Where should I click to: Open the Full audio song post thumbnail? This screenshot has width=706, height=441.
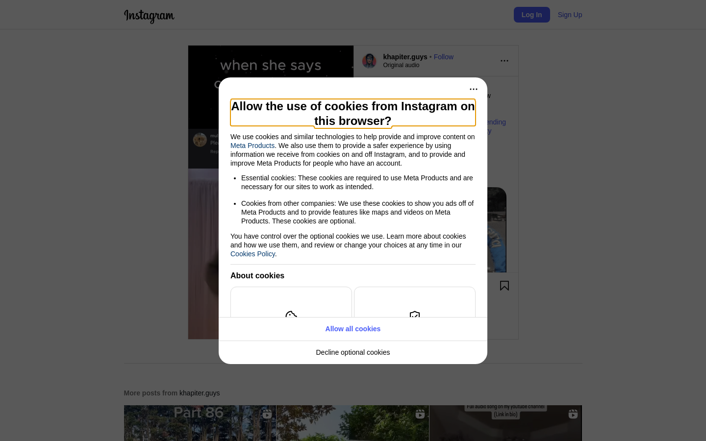click(505, 423)
